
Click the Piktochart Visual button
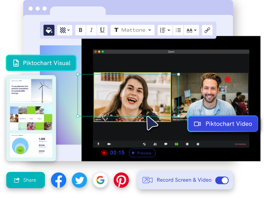click(41, 63)
